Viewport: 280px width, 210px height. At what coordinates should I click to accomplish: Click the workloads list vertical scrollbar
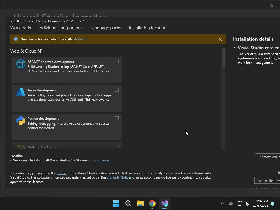(224, 57)
